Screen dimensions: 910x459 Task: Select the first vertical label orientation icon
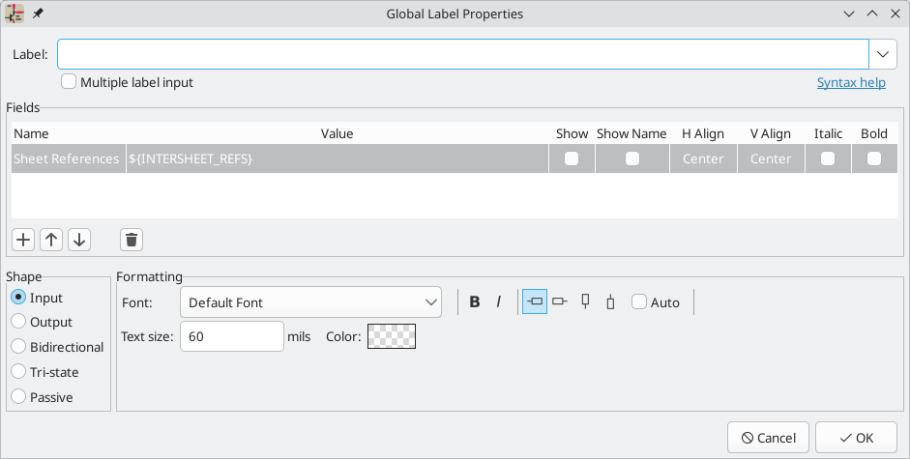click(585, 302)
